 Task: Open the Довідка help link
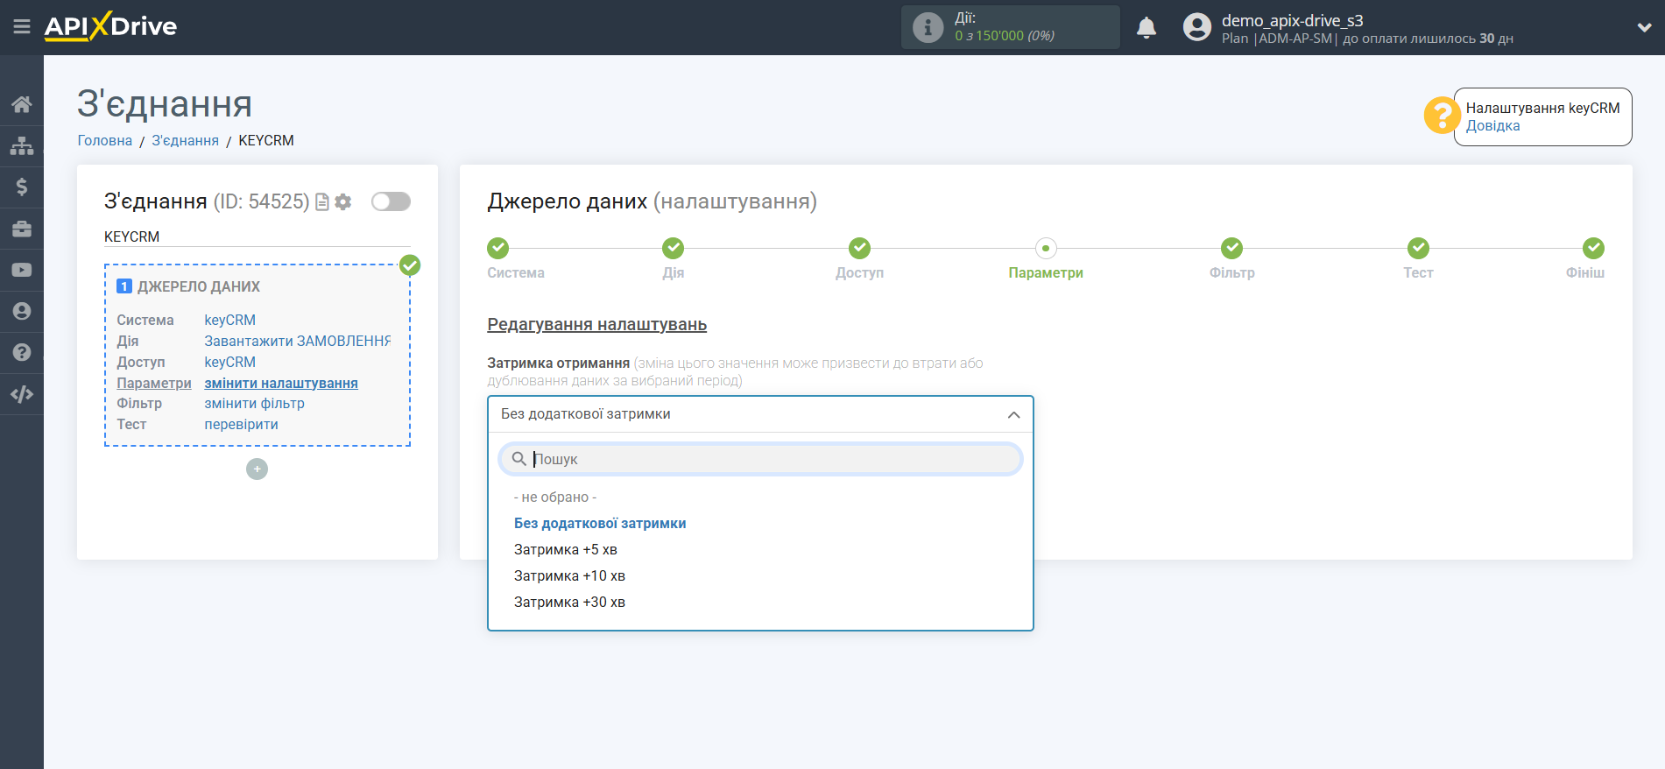(1492, 125)
